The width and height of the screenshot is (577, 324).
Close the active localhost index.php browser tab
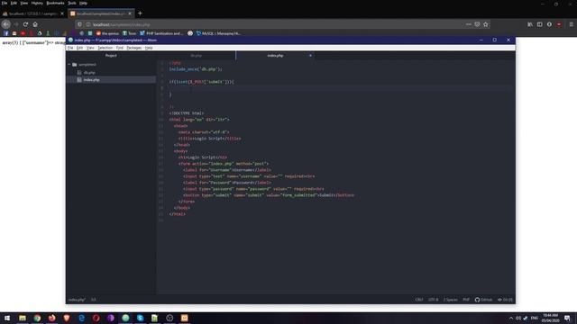pos(130,13)
